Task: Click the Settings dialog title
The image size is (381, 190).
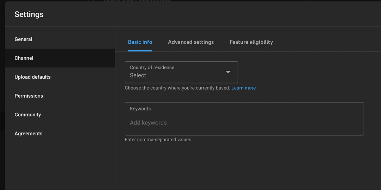Action: pos(29,14)
